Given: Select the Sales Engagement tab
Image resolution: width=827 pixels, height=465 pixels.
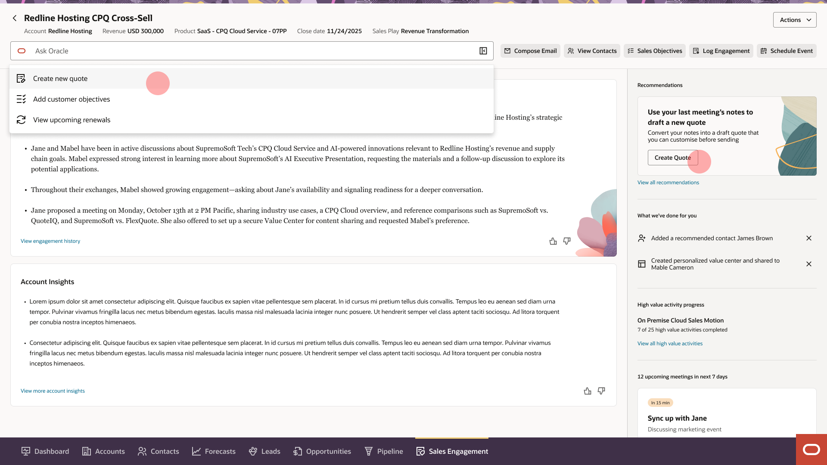Looking at the screenshot, I should pyautogui.click(x=452, y=451).
